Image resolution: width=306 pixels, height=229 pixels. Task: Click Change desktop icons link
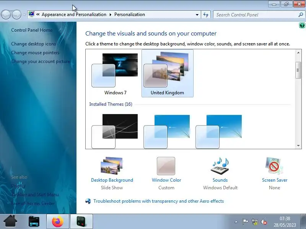point(34,44)
